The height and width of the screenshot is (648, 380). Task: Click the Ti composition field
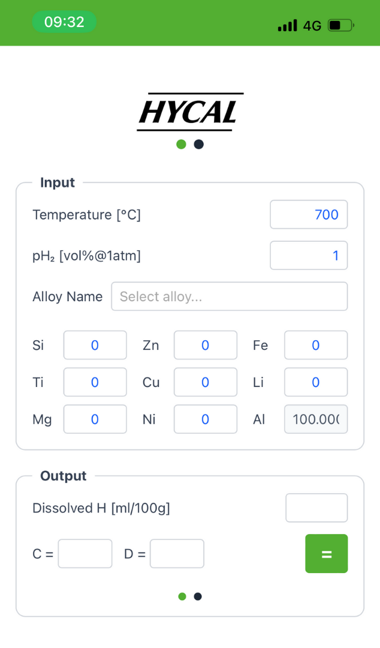95,382
